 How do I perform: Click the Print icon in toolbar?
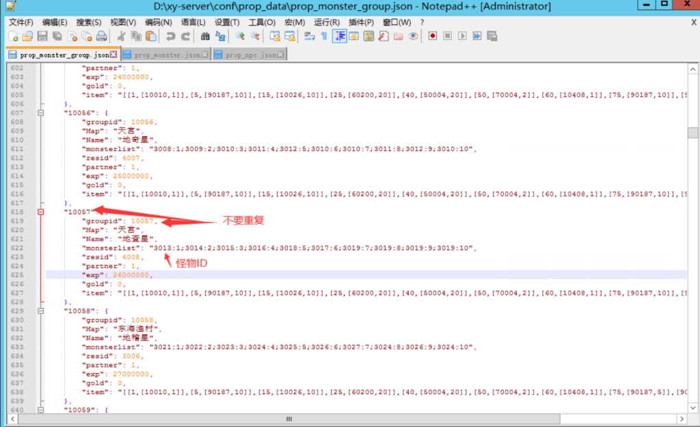coord(101,36)
